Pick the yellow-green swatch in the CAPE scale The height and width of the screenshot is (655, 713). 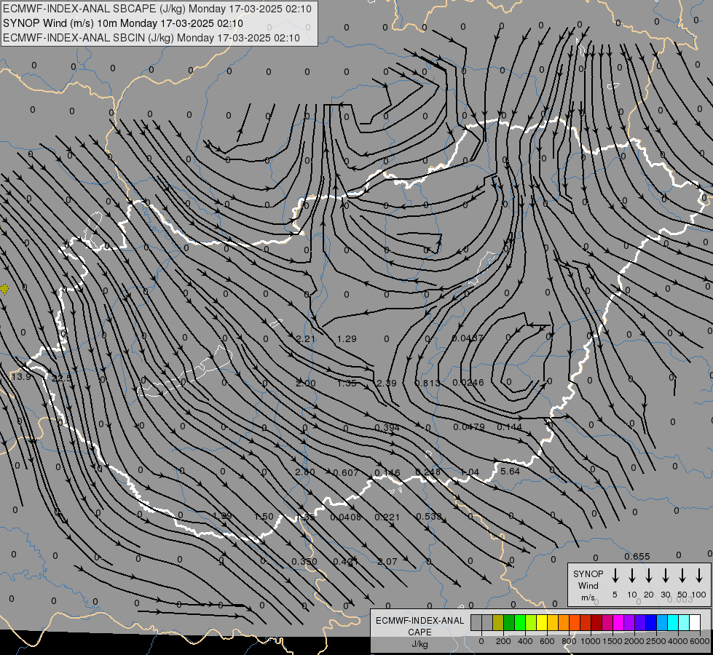(x=531, y=622)
